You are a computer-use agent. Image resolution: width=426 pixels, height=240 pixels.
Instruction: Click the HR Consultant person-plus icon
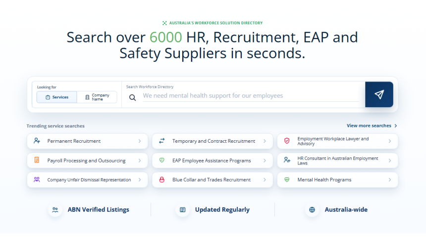click(287, 160)
